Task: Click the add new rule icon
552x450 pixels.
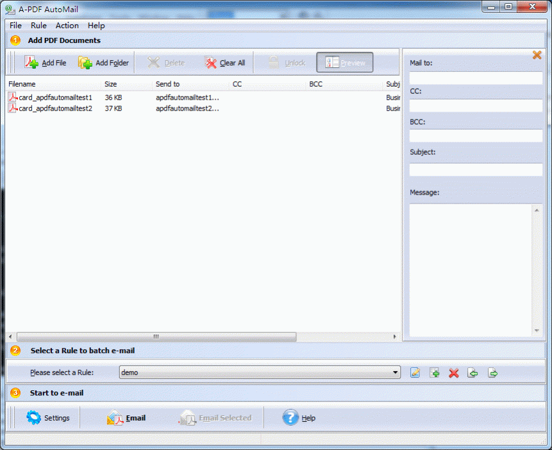Action: [x=435, y=372]
